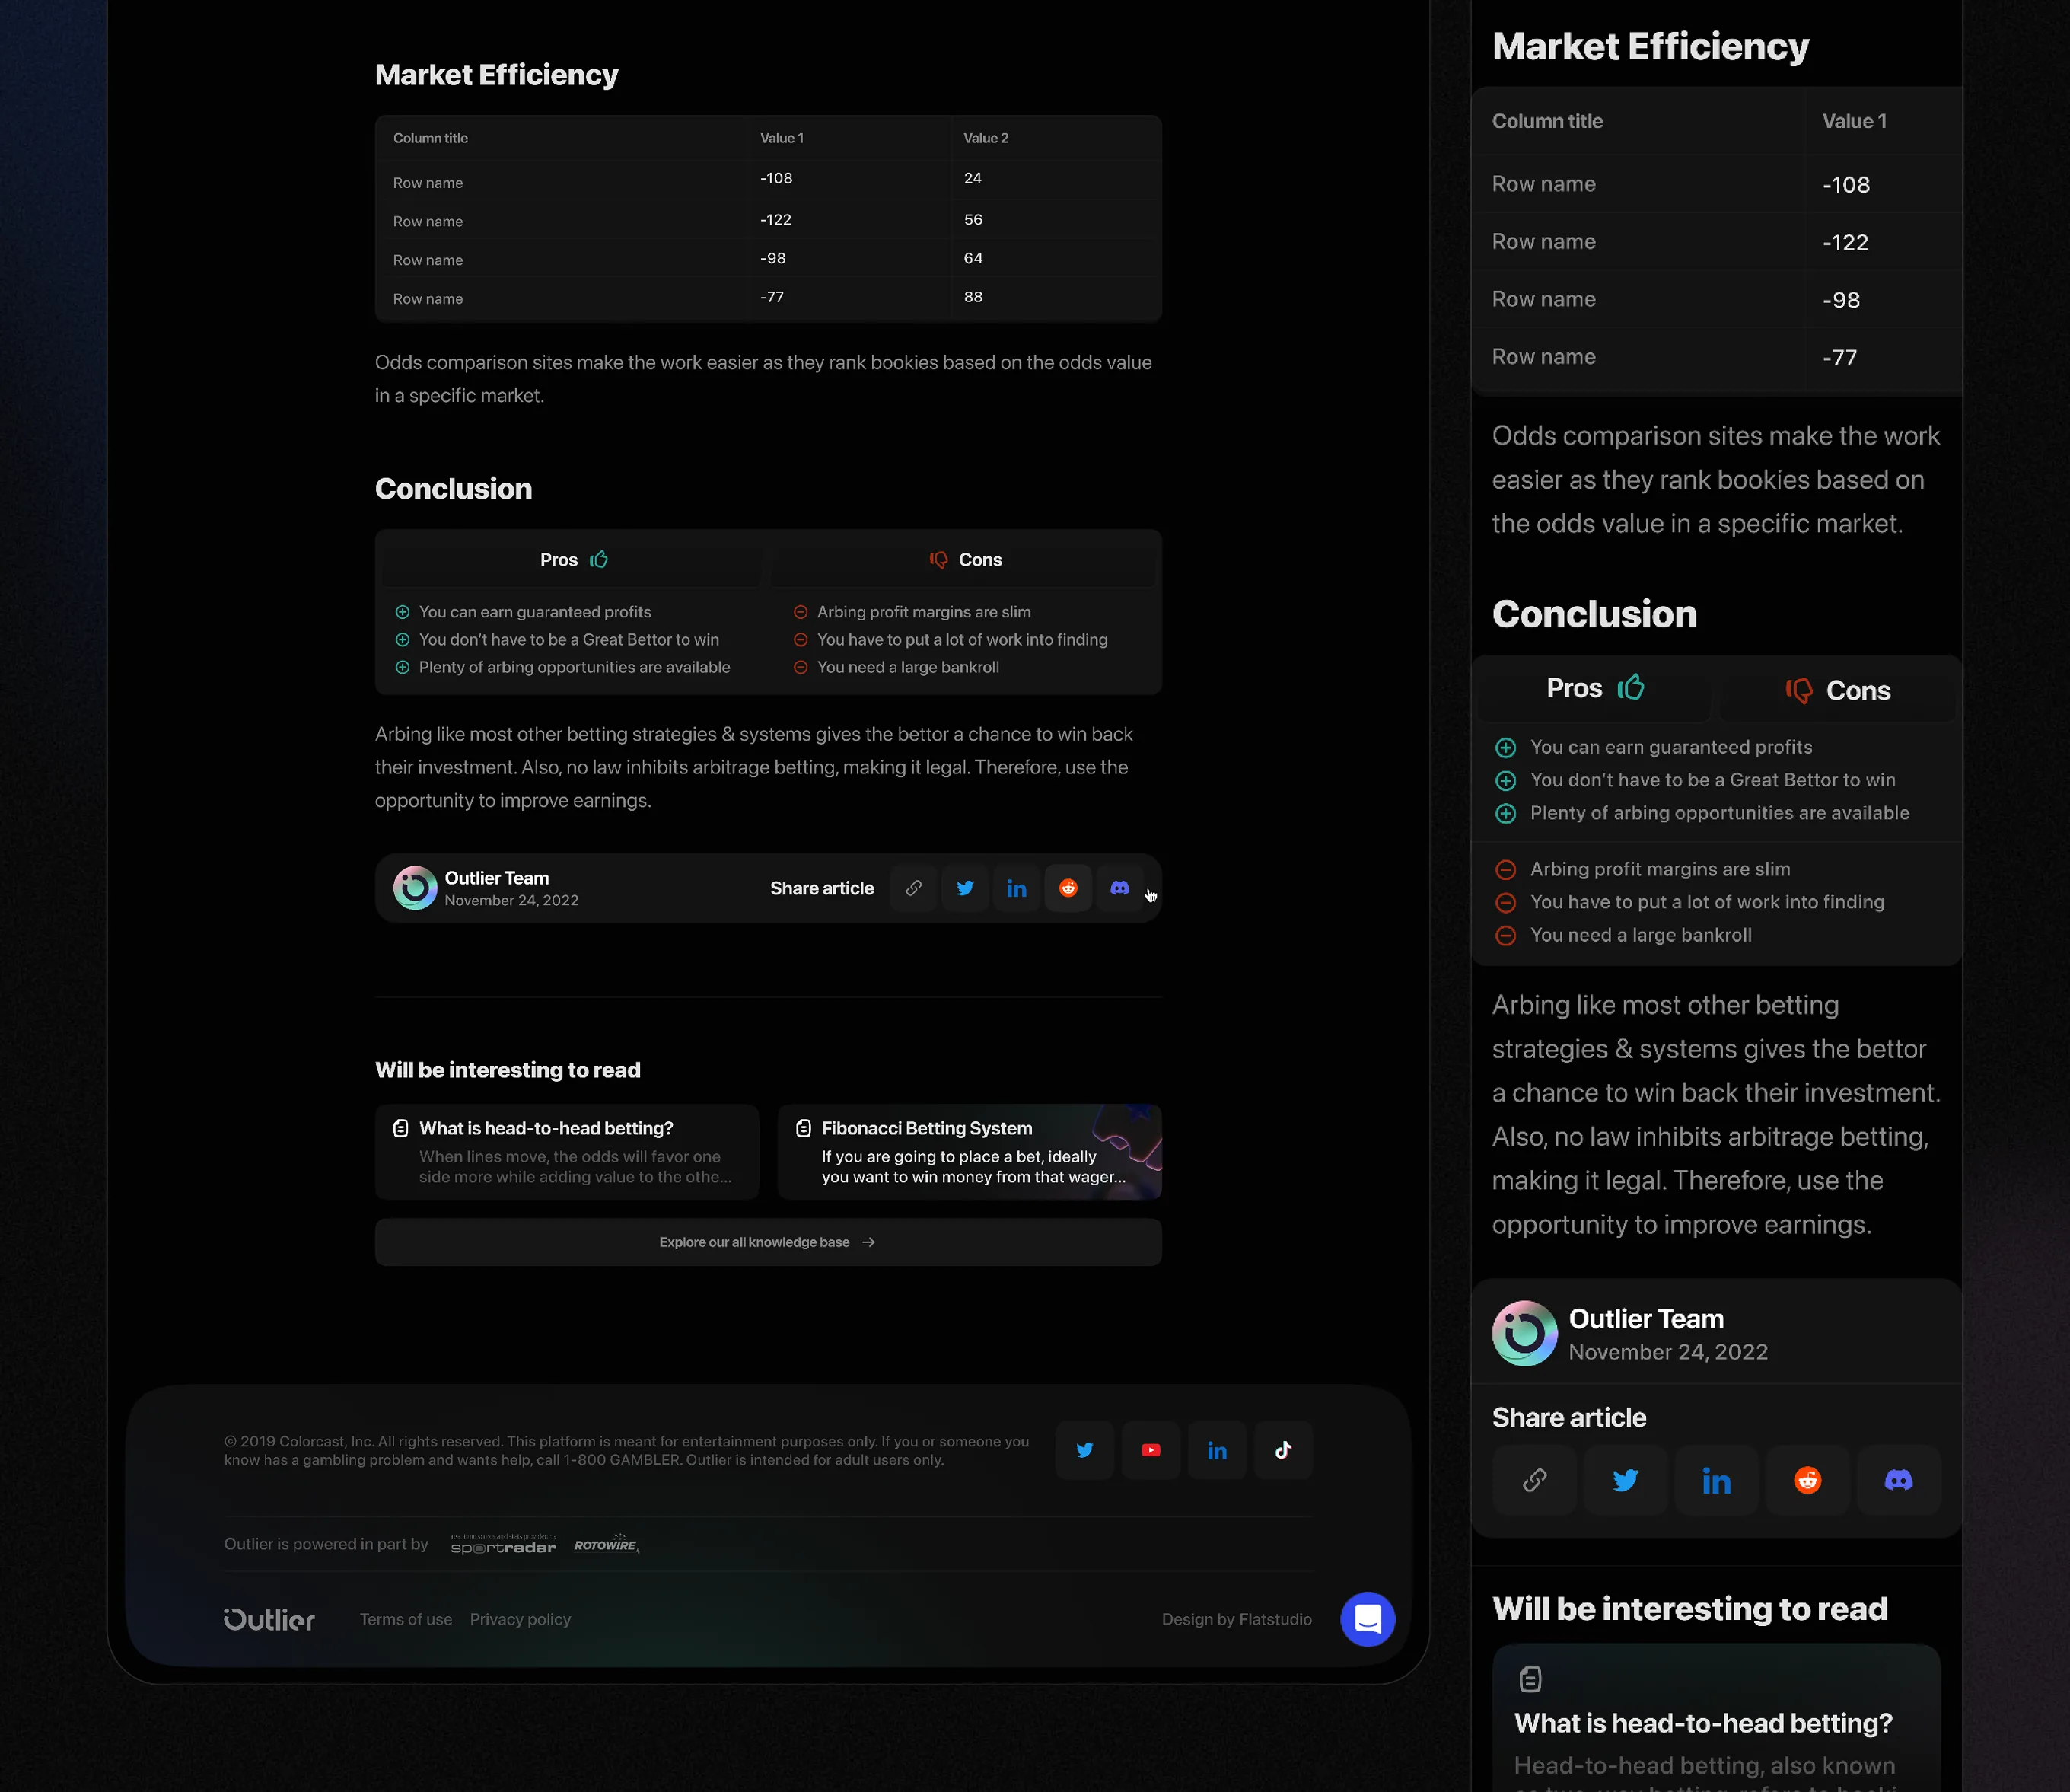Click Explore our all knowledge base button
Viewport: 2070px width, 1792px height.
coord(768,1242)
